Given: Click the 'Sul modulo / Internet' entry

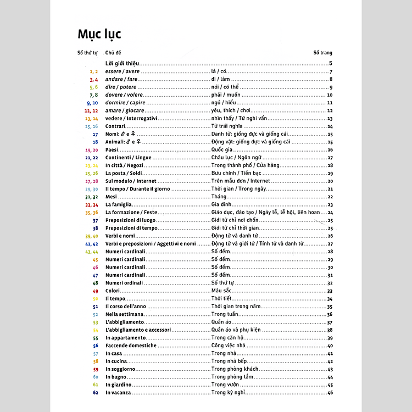Looking at the screenshot, I should coord(131,181).
